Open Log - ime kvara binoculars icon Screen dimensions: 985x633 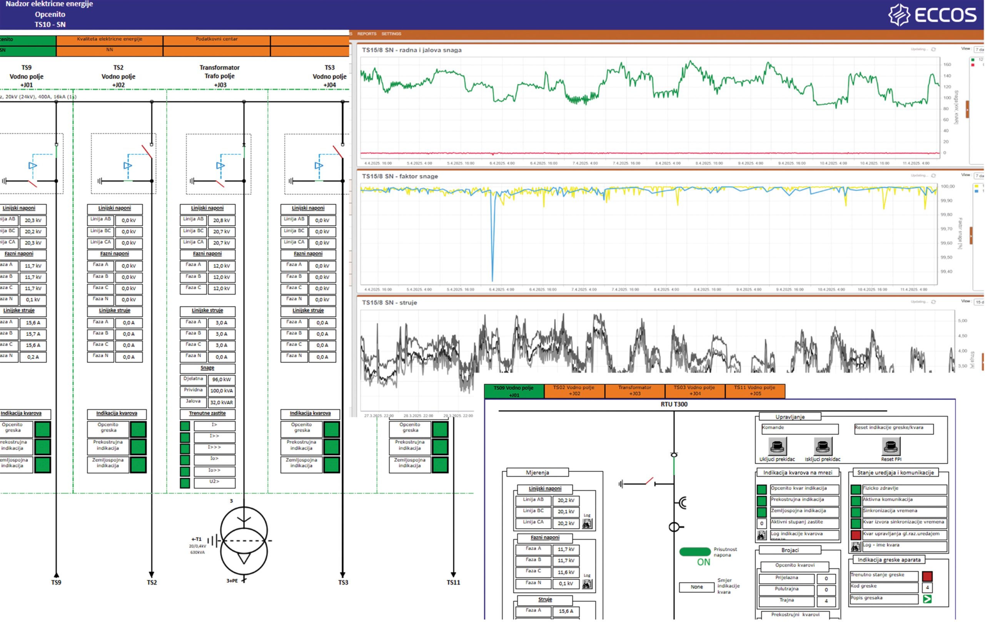click(855, 547)
